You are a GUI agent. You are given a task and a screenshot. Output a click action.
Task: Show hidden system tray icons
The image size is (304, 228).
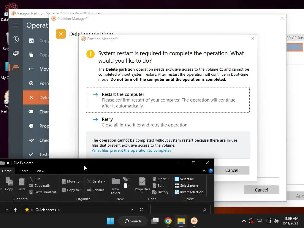tap(244, 221)
